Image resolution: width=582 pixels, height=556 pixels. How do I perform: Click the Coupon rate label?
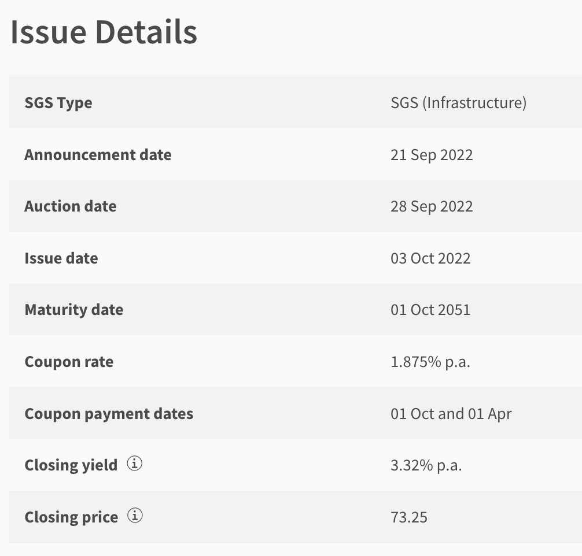69,362
